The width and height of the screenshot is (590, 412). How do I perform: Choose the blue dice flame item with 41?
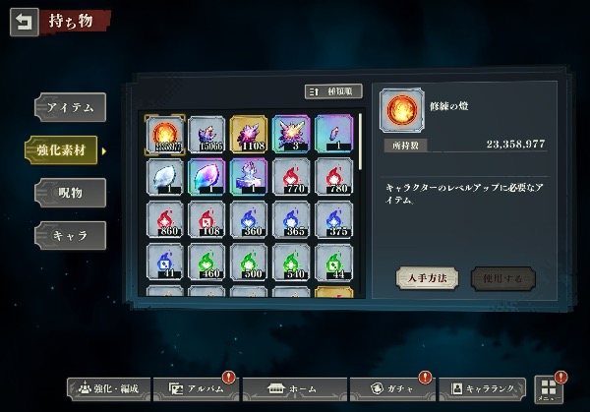pyautogui.click(x=165, y=263)
